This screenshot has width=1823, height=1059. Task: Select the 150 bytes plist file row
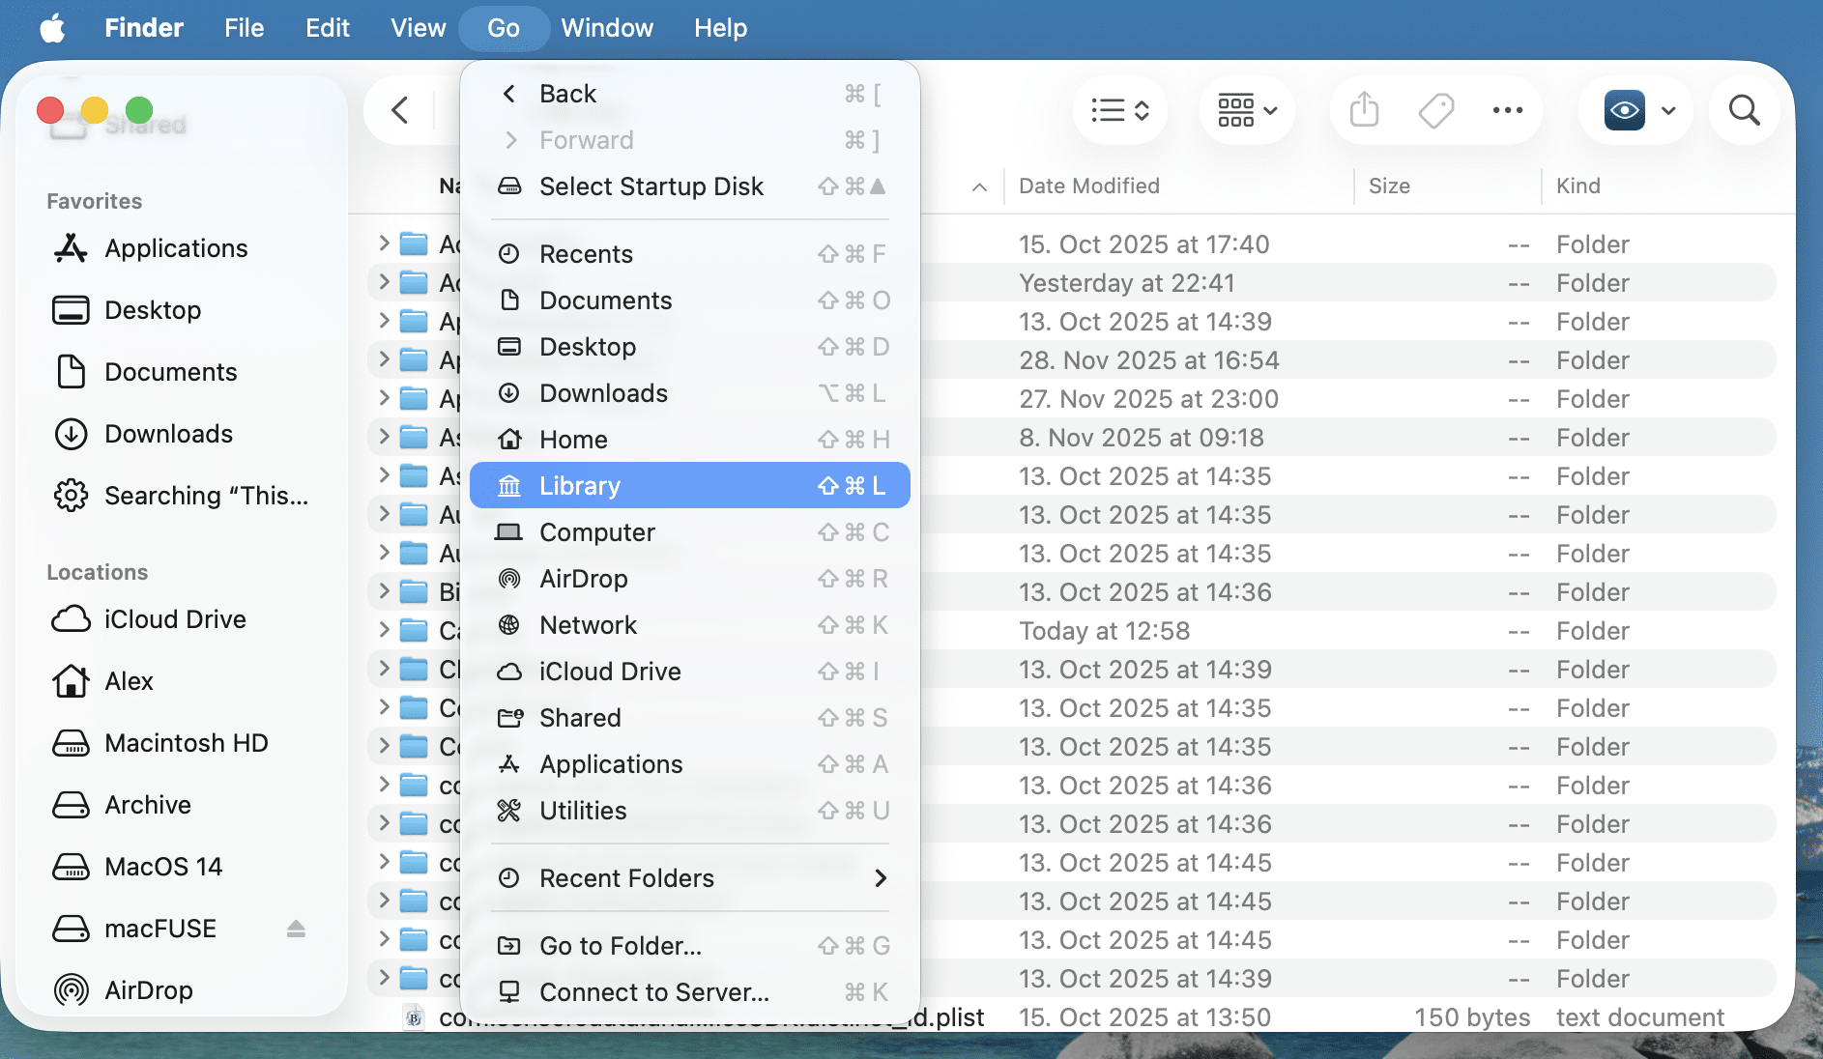[x=1071, y=1016]
